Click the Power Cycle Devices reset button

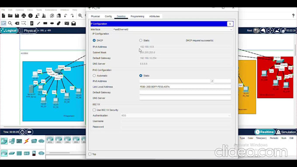(22, 132)
